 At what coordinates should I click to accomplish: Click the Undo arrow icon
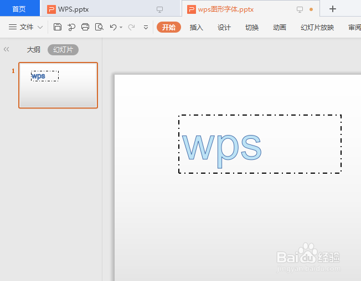click(113, 27)
